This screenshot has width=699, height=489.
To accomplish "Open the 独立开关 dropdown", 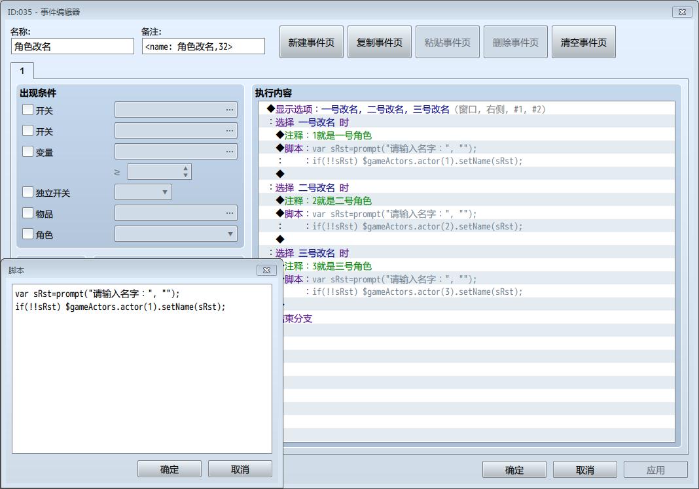I will point(143,192).
